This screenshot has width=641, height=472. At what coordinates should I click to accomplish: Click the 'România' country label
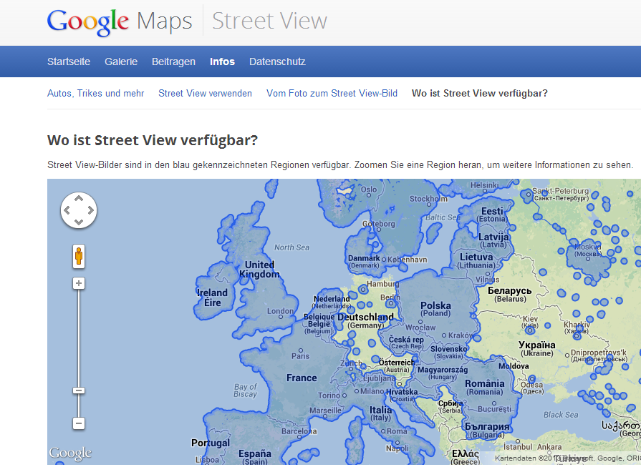click(x=484, y=384)
